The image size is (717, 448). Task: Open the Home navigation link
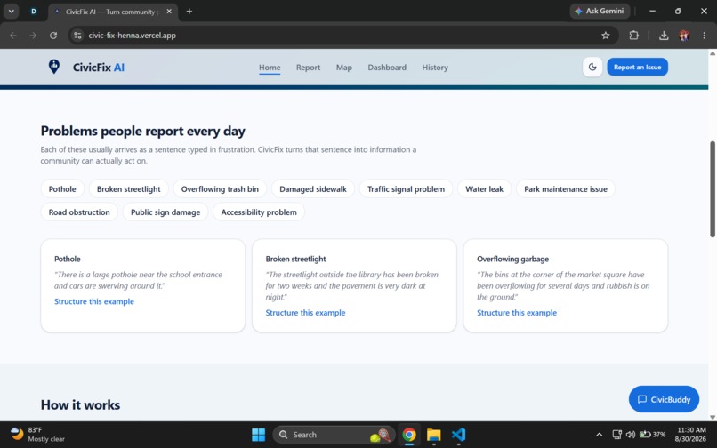tap(270, 68)
